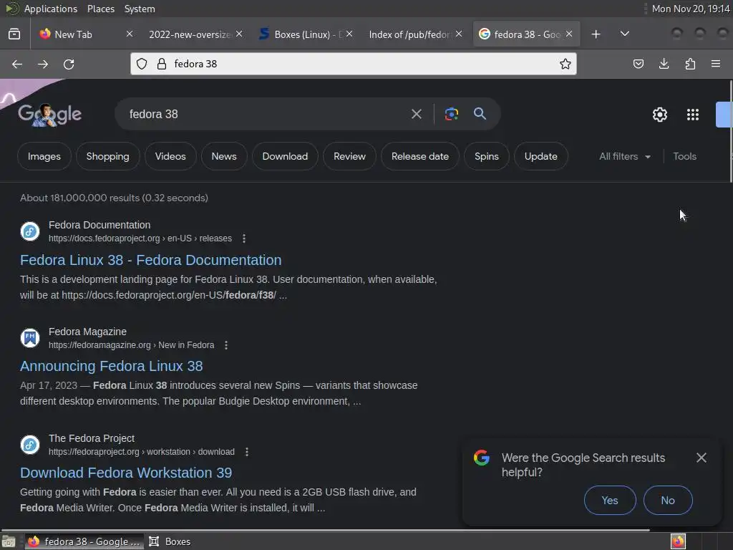Screen dimensions: 733x550
Task: Expand the All filters dropdown
Action: [x=624, y=157]
